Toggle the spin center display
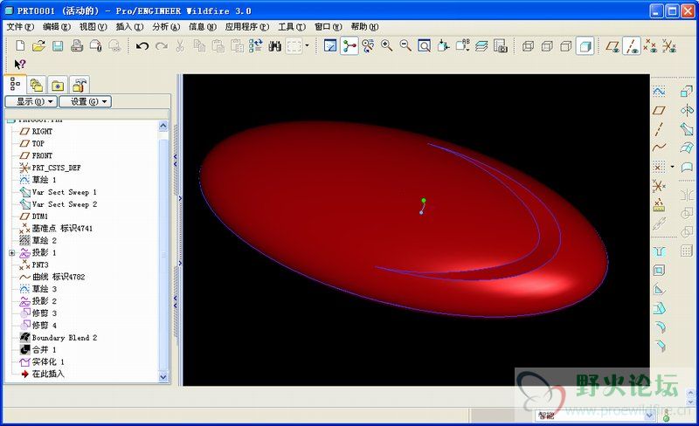The height and width of the screenshot is (426, 699). click(x=349, y=46)
